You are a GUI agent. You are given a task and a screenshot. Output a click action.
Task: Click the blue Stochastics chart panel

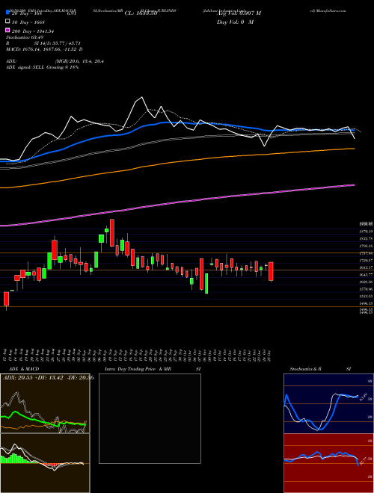click(328, 403)
